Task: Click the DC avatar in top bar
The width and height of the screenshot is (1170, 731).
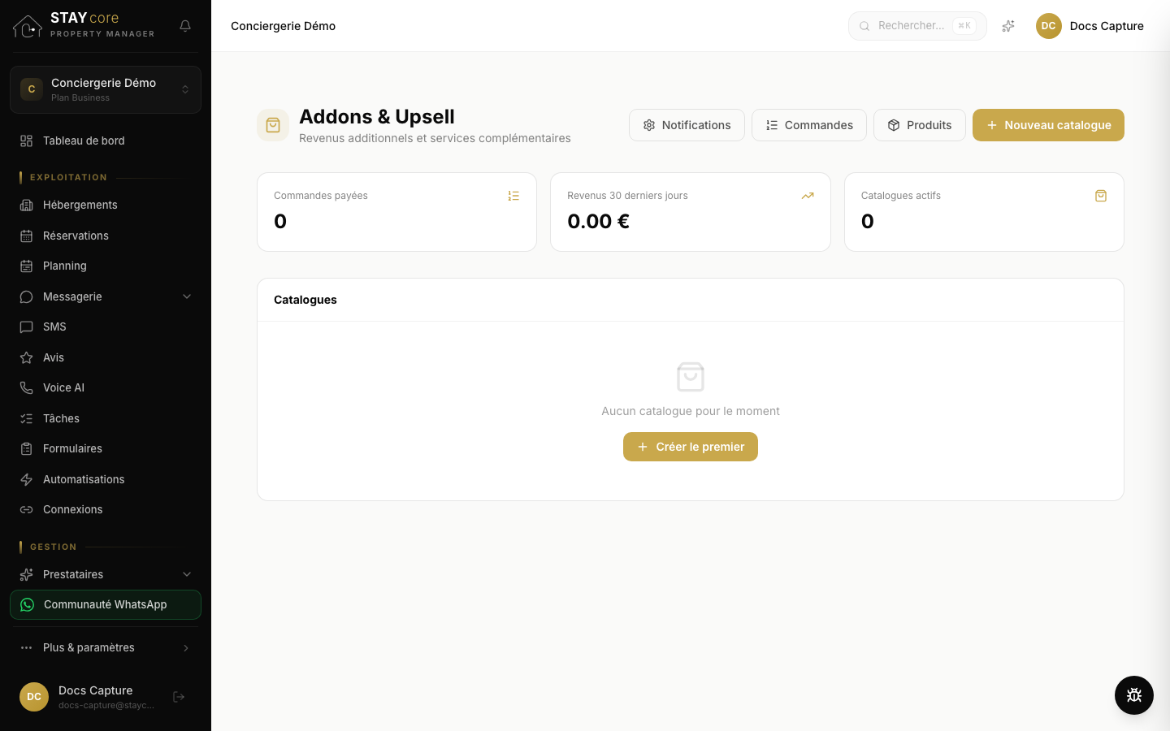Action: point(1049,26)
